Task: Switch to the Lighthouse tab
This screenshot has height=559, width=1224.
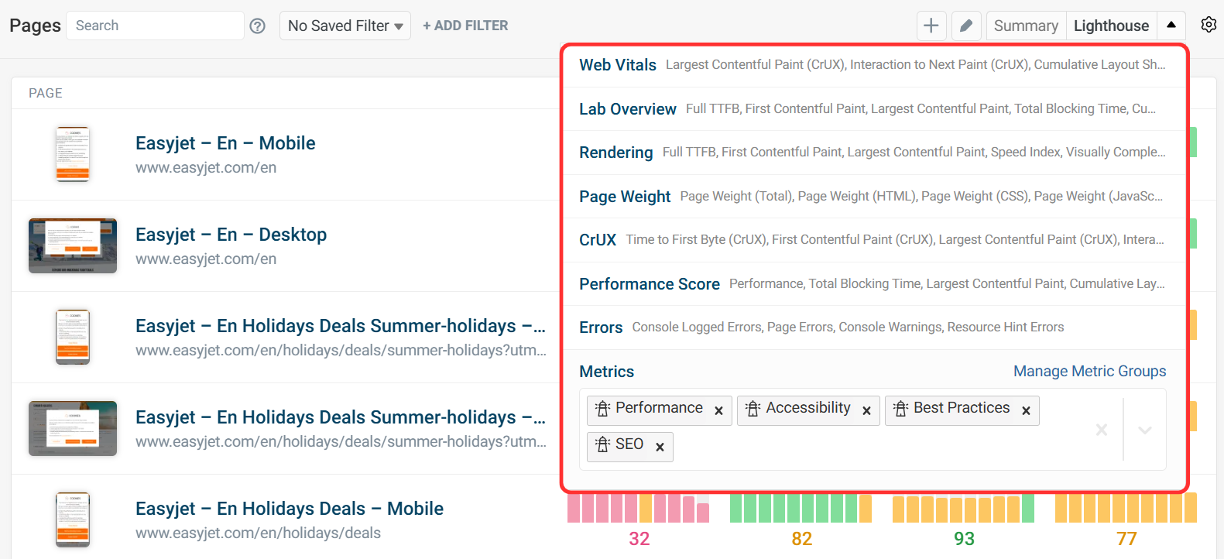Action: click(x=1111, y=26)
